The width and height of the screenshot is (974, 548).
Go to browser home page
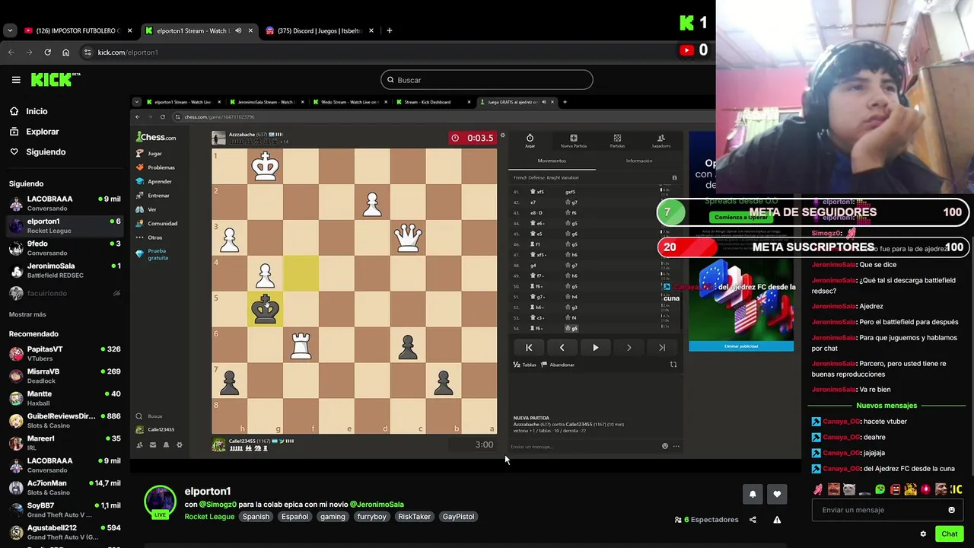point(65,53)
